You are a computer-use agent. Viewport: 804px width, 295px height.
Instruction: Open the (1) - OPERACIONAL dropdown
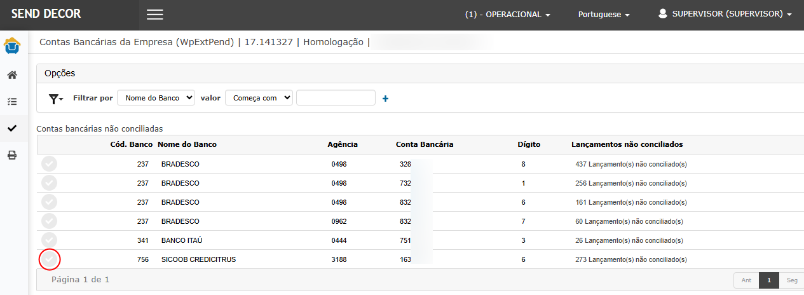(x=507, y=15)
